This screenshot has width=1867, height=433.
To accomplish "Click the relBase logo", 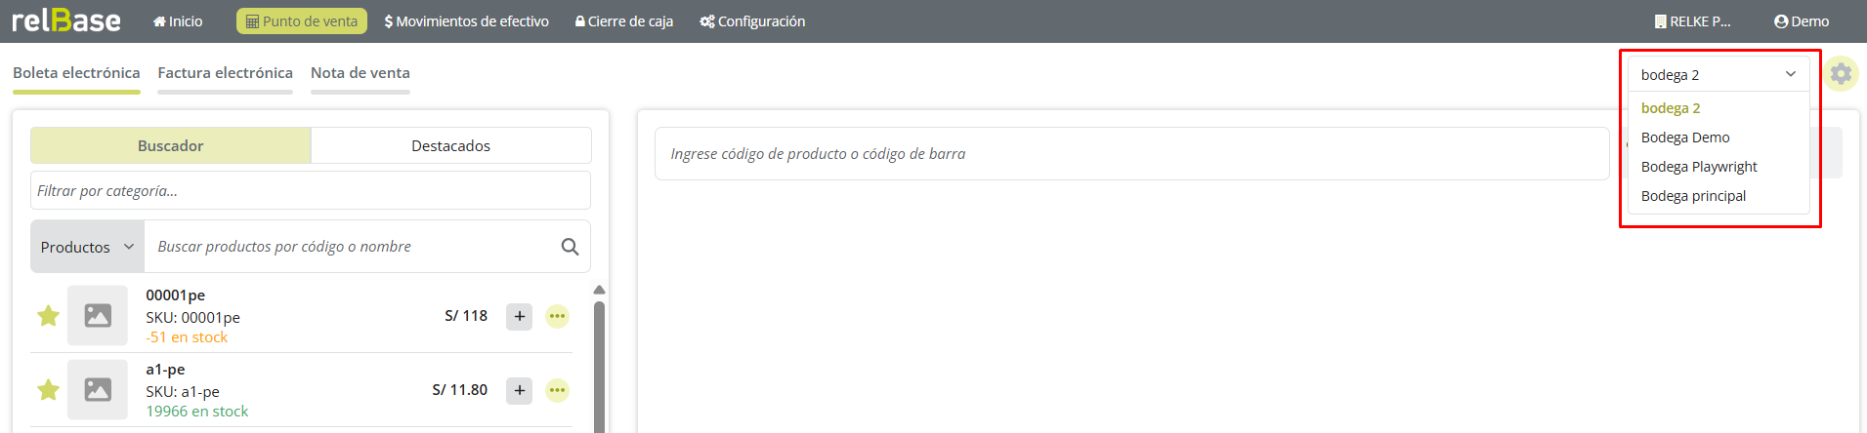I will click(x=66, y=21).
